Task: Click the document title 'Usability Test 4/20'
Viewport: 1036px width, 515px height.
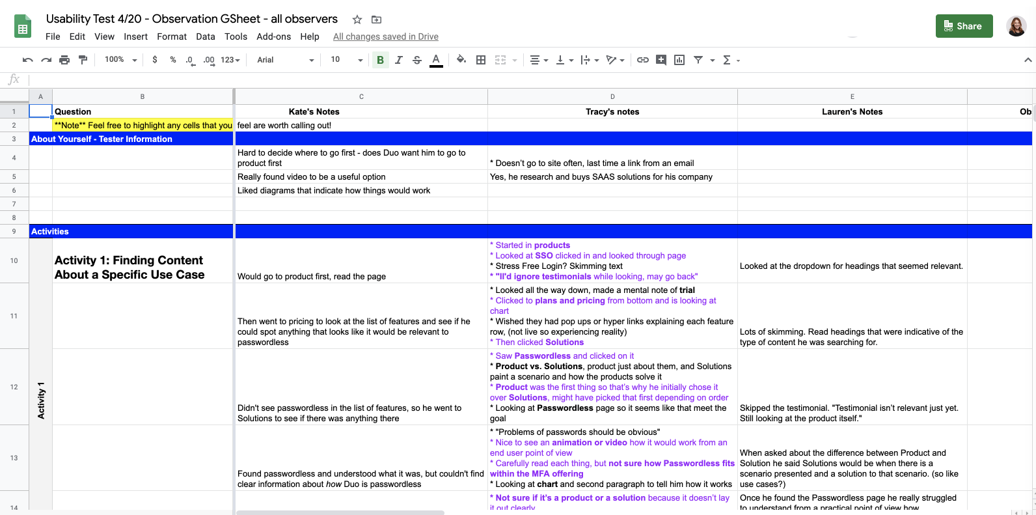Action: point(191,19)
